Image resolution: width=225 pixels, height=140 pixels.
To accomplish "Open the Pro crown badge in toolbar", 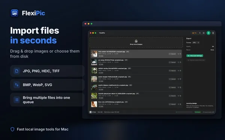I will (x=194, y=33).
